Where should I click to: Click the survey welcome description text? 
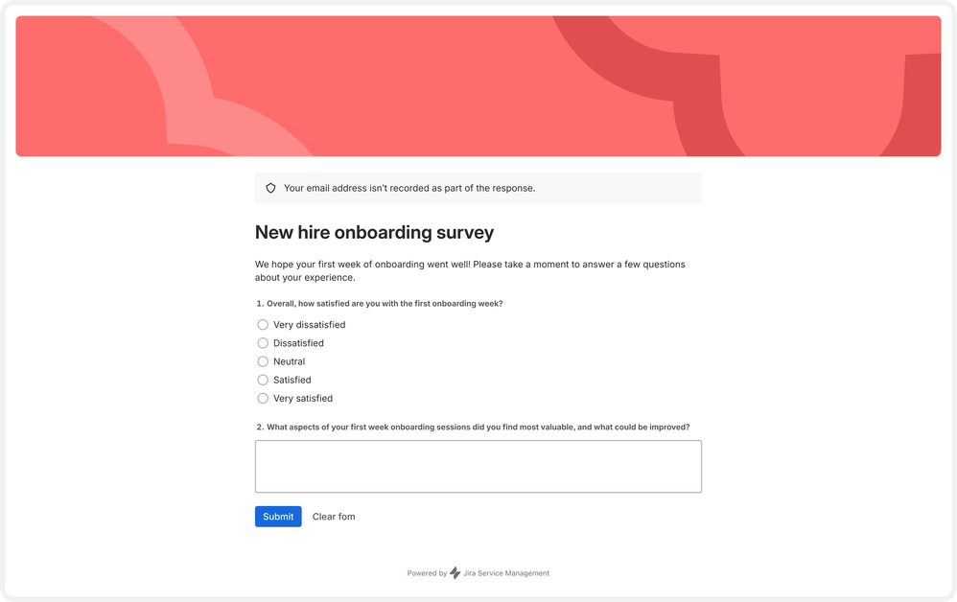470,270
